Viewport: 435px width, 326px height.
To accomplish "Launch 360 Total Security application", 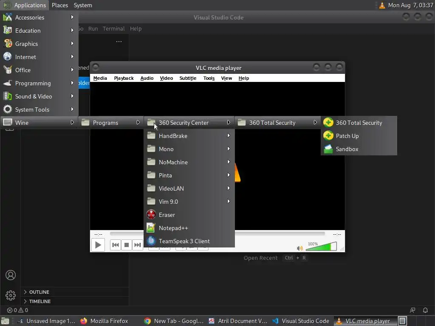I will click(359, 123).
